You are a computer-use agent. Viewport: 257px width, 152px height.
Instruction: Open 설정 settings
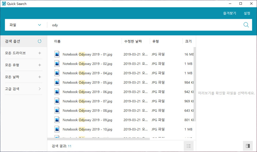point(247,13)
